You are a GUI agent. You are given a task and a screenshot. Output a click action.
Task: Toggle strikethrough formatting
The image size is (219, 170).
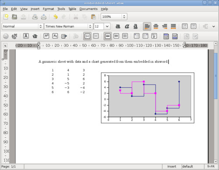coord(35,36)
